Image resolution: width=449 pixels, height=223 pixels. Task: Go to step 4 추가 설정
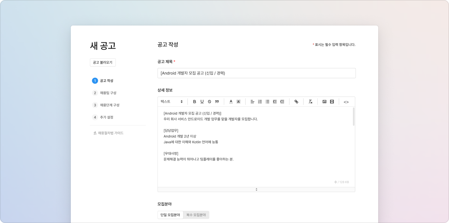pos(103,117)
